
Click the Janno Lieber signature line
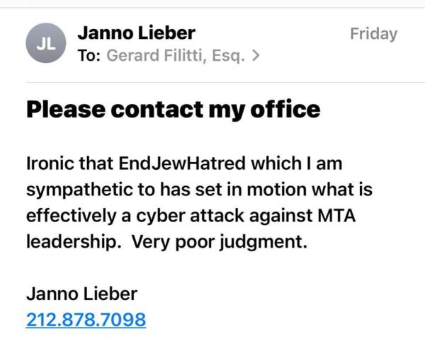[81, 294]
